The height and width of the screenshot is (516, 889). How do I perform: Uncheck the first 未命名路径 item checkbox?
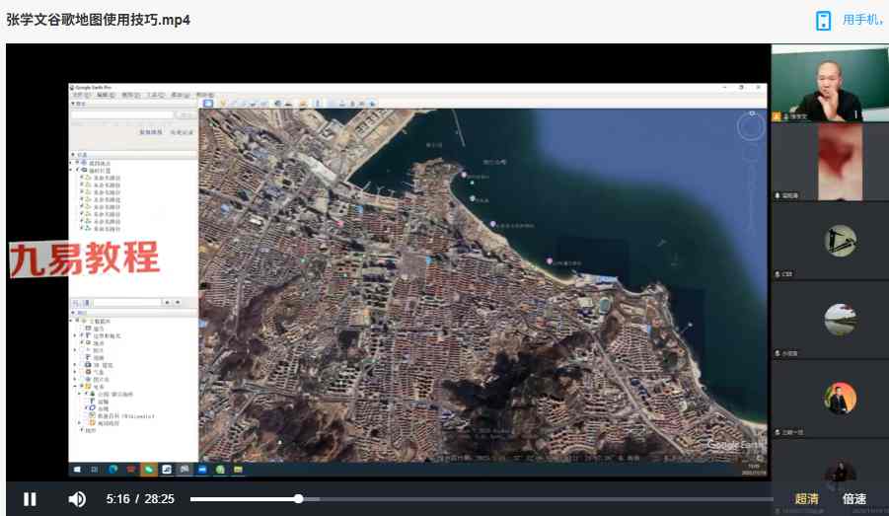pos(82,178)
